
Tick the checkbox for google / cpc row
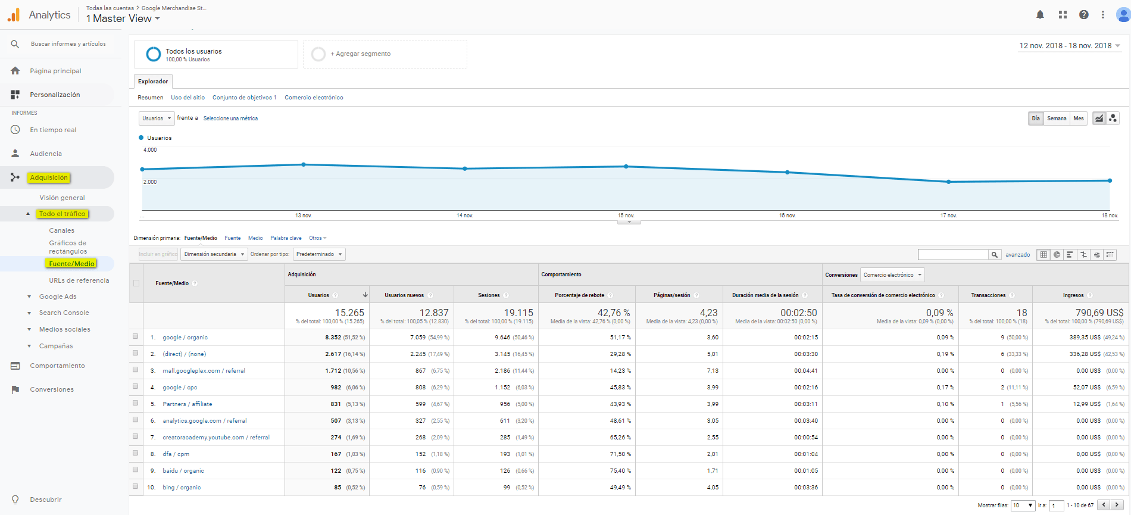coord(136,386)
